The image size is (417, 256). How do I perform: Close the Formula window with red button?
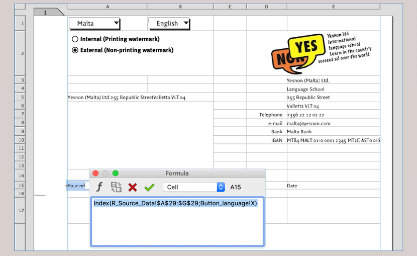[x=95, y=174]
